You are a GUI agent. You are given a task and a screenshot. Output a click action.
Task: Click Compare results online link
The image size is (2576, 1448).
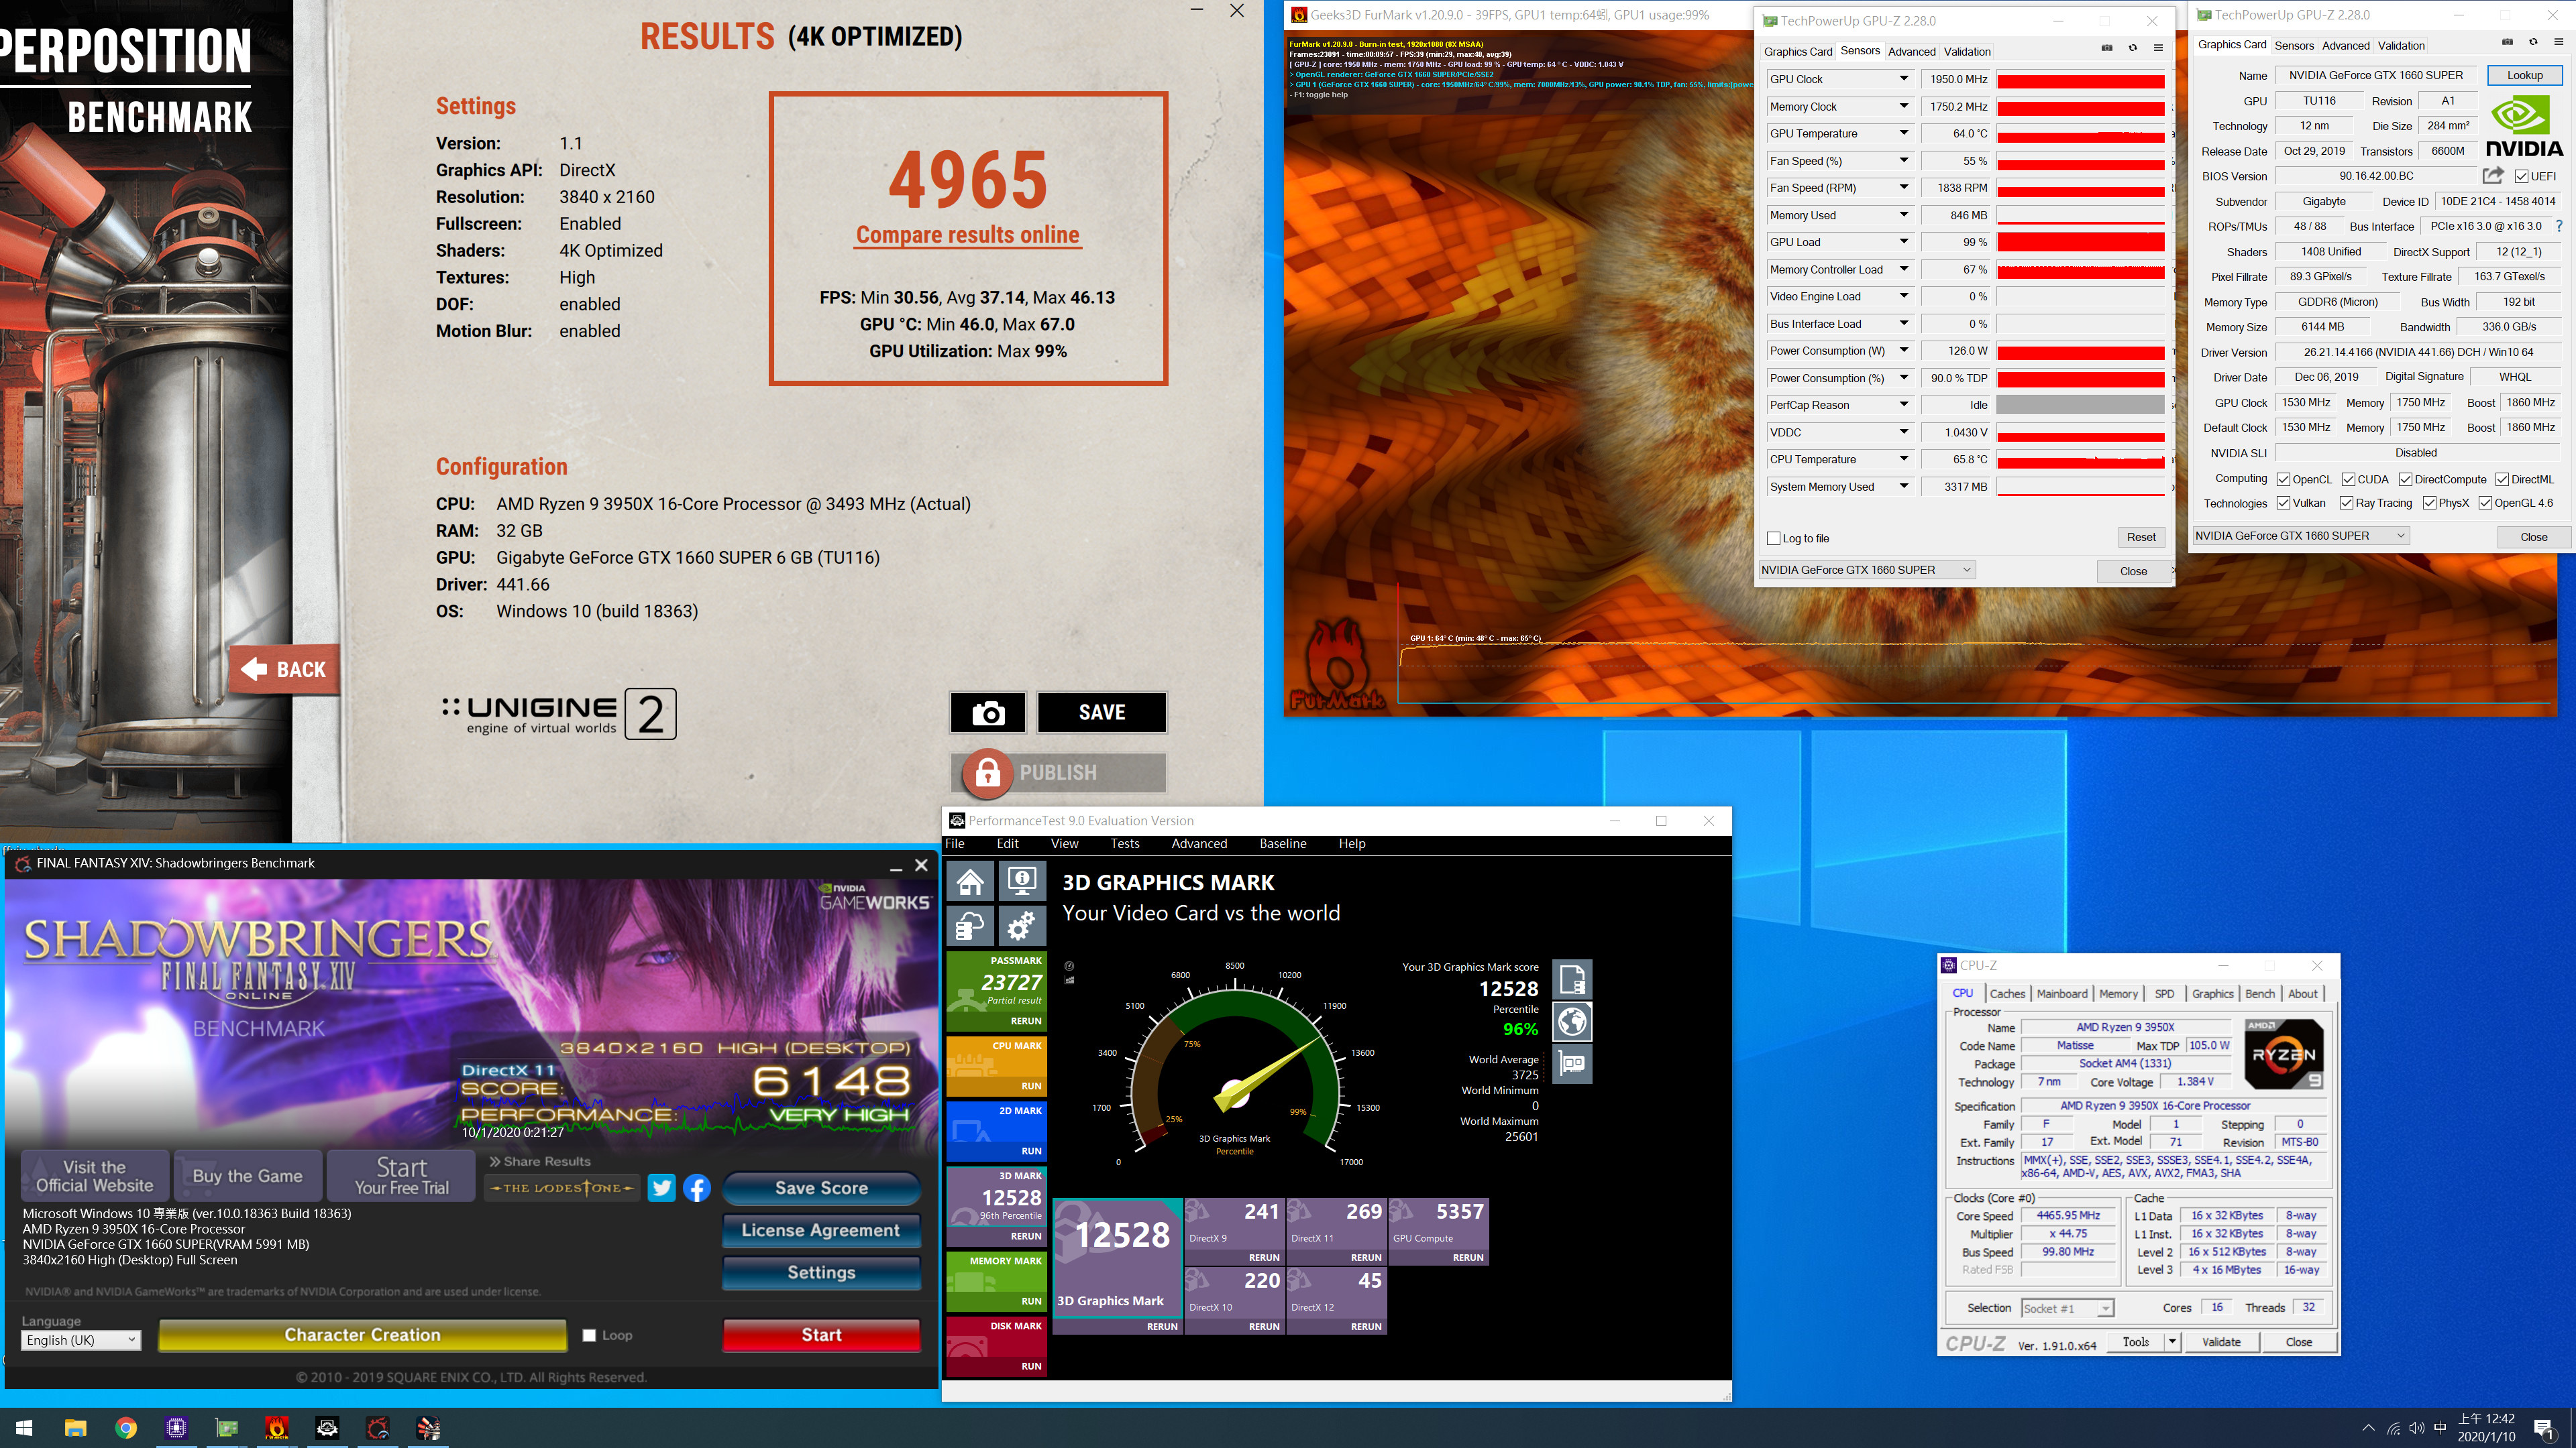pos(967,235)
